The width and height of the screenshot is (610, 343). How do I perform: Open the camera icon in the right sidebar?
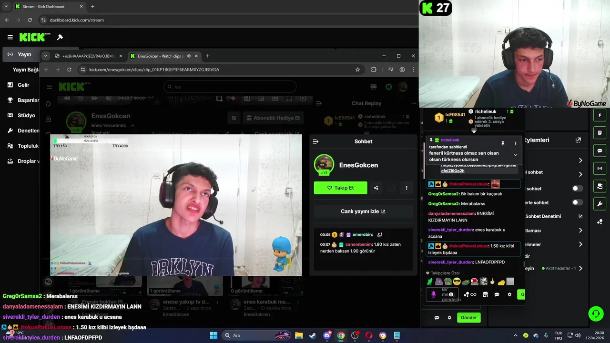pos(600,186)
